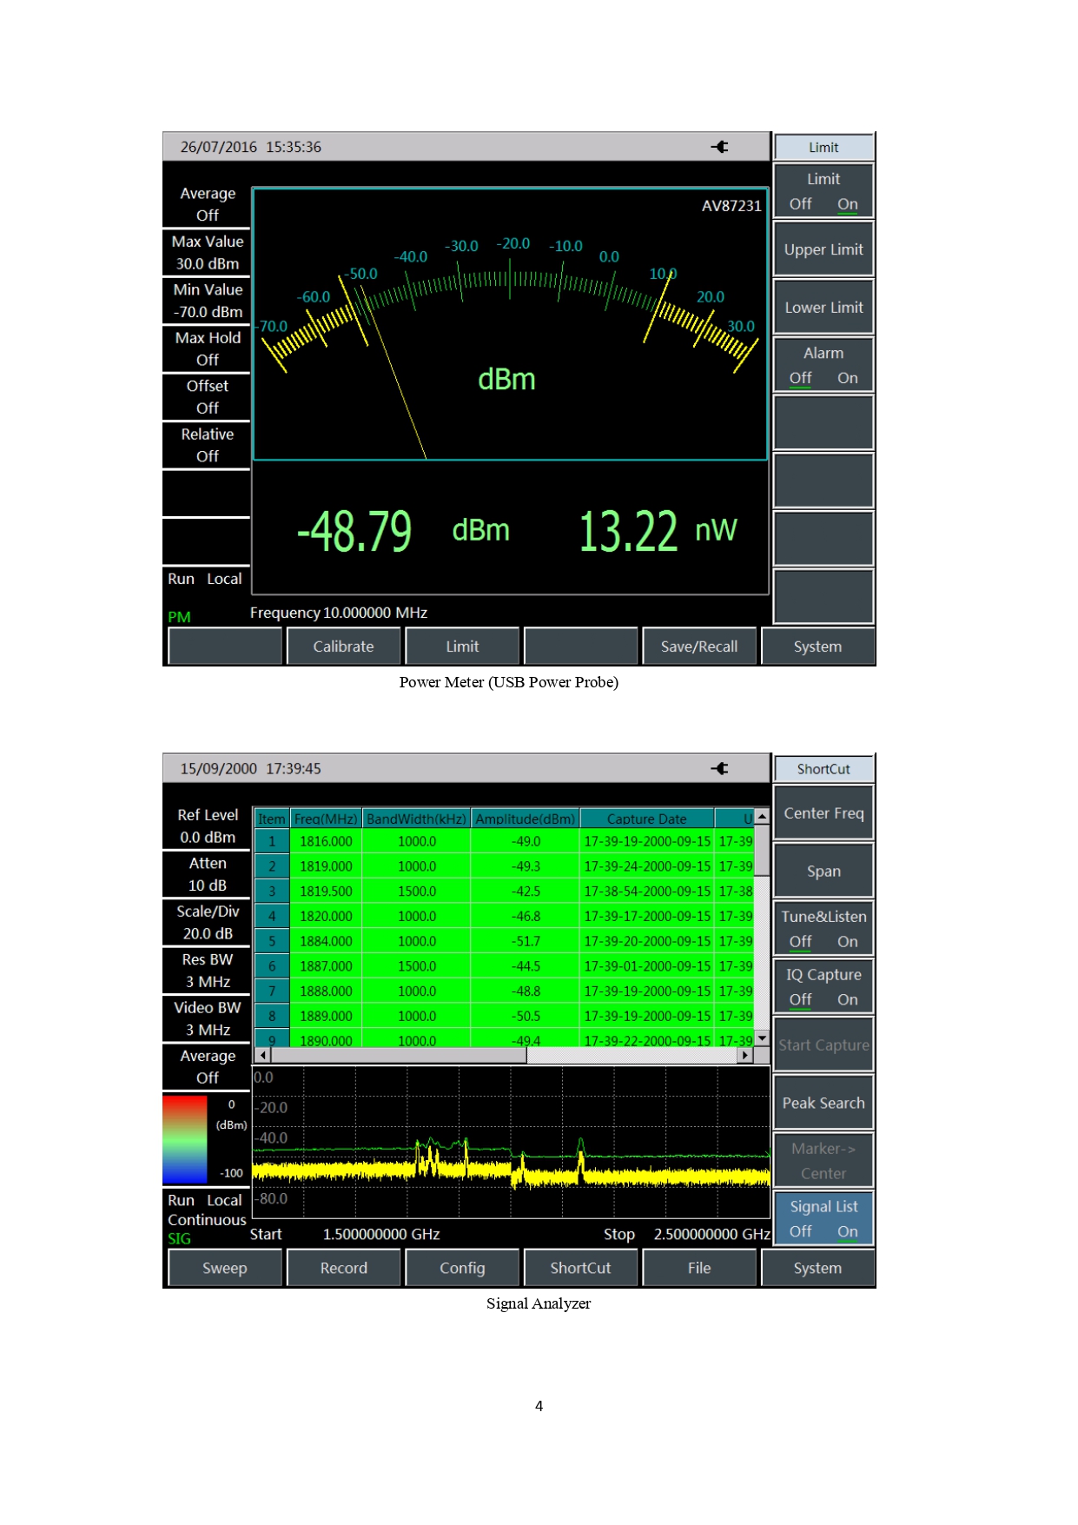Run Peak Search

click(x=823, y=1103)
